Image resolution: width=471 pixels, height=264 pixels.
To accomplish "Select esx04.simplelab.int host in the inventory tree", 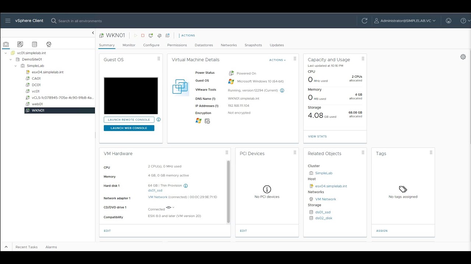I will [x=47, y=72].
